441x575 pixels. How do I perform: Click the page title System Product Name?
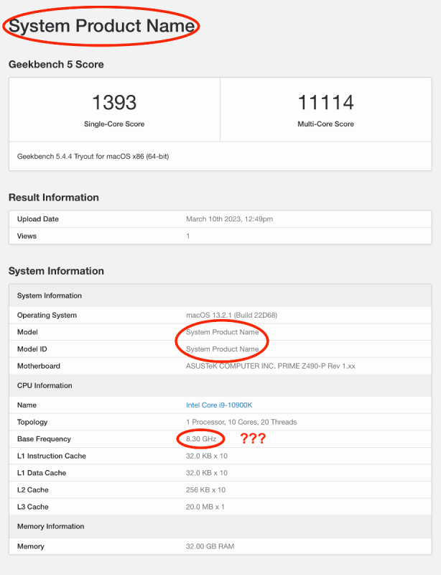101,26
